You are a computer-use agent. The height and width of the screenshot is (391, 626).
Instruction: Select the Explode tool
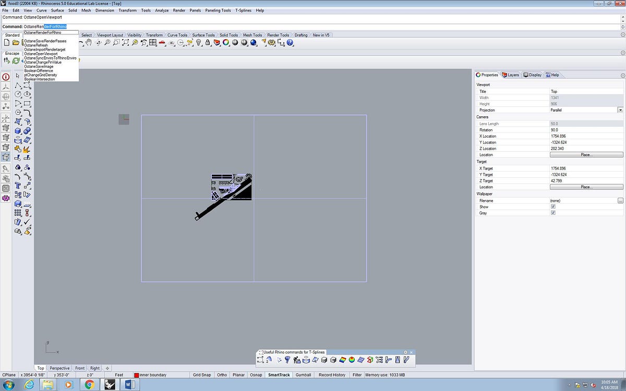pyautogui.click(x=27, y=149)
